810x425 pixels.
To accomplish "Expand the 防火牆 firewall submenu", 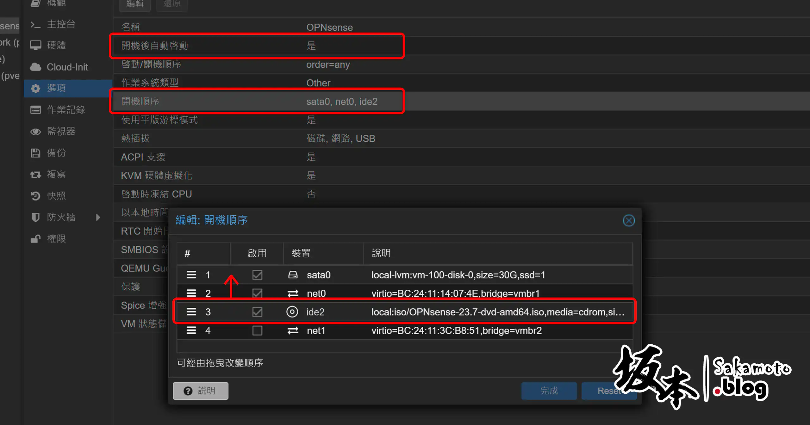I will (x=97, y=217).
